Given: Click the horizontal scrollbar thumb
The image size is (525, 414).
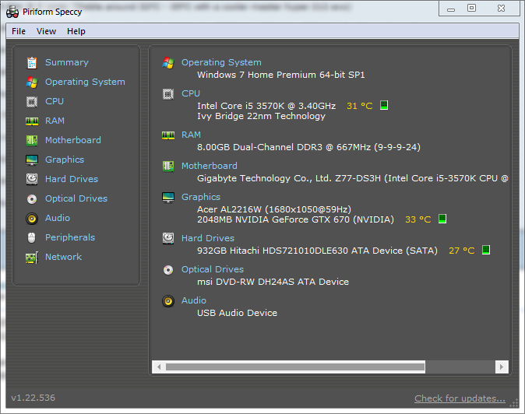Looking at the screenshot, I should pos(295,367).
